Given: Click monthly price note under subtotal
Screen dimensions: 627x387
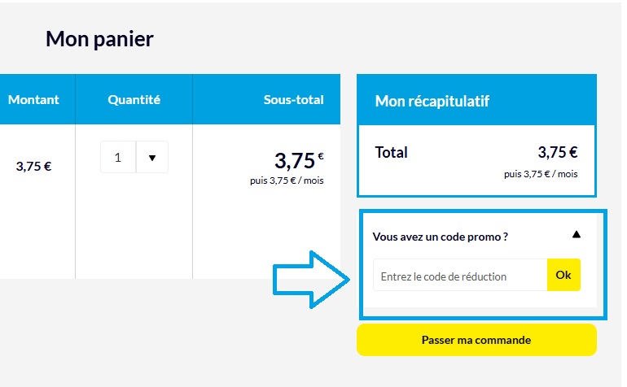Looking at the screenshot, I should pyautogui.click(x=287, y=180).
